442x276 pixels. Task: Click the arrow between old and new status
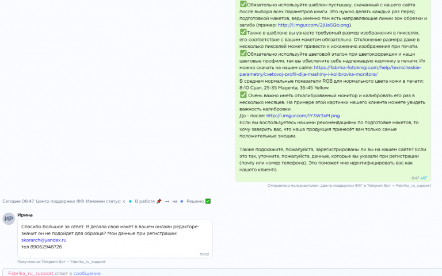[x=167, y=201]
